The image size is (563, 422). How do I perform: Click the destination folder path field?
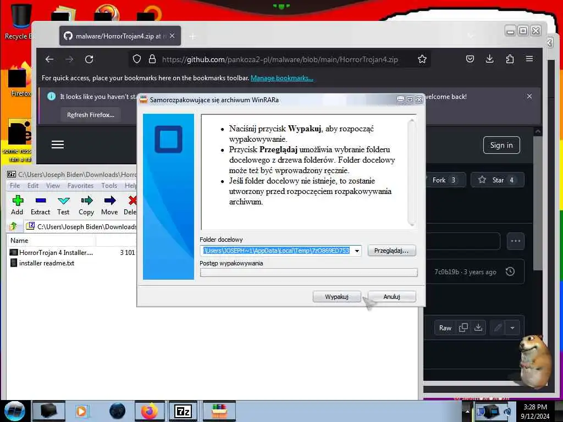tap(277, 251)
